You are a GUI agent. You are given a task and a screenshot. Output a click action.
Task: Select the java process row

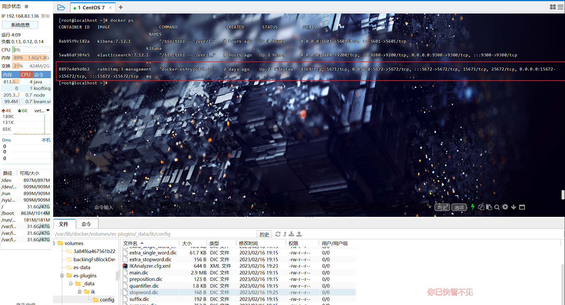click(26, 82)
